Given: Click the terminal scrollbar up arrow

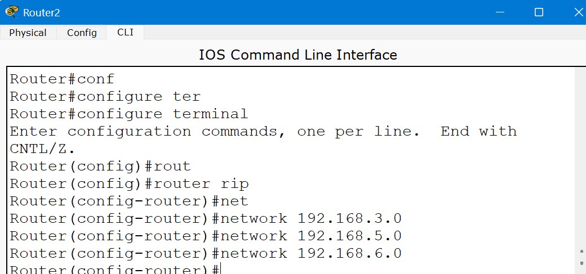Looking at the screenshot, I should coord(581,253).
